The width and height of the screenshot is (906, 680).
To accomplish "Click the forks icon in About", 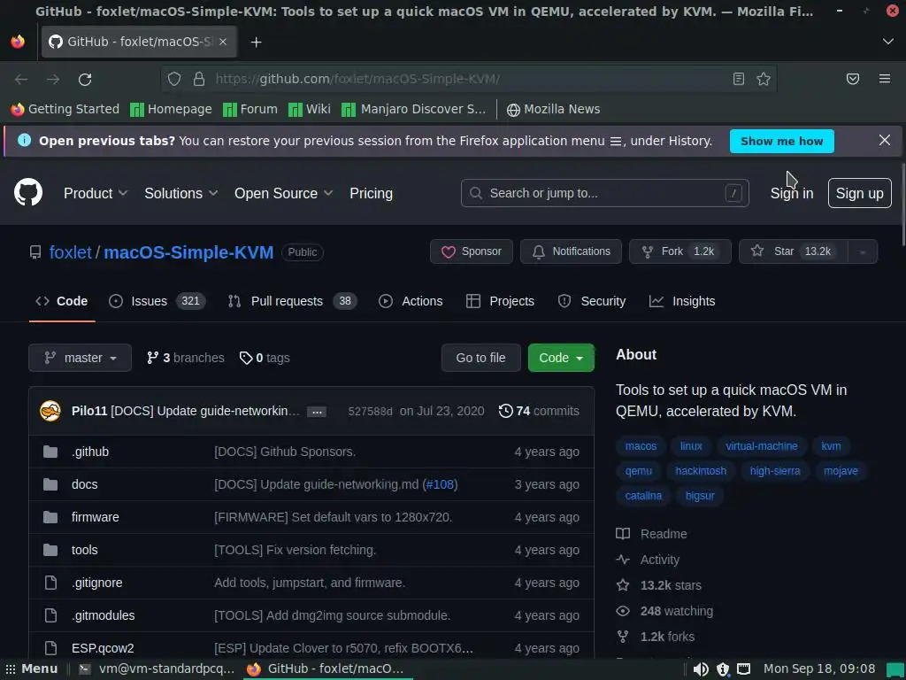I will pos(623,637).
